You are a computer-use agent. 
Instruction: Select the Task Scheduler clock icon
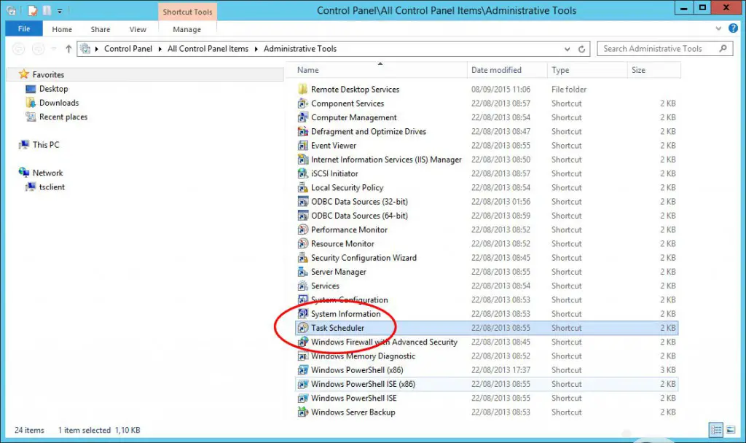click(x=302, y=328)
